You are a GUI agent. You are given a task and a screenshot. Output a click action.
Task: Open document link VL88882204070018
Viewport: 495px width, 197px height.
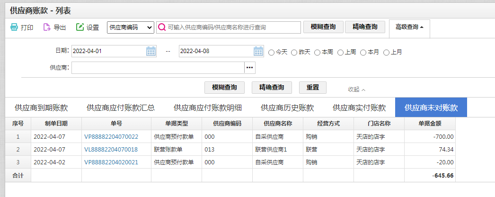(x=111, y=150)
